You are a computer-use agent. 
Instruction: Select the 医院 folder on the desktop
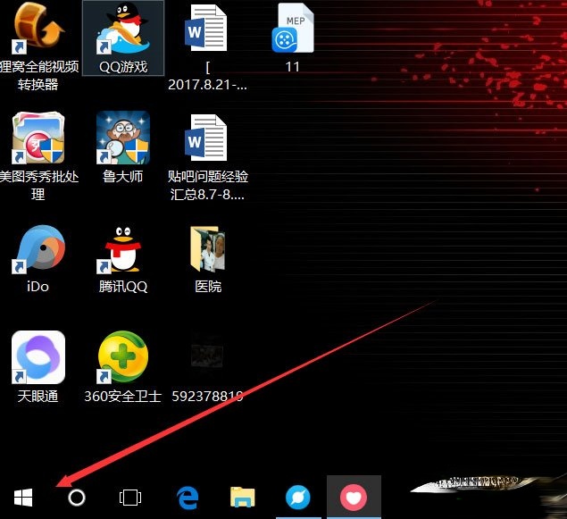coord(207,248)
